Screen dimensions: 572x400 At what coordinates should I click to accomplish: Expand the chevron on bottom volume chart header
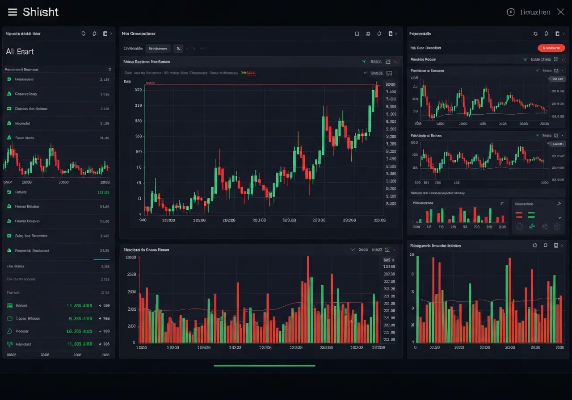pyautogui.click(x=352, y=250)
